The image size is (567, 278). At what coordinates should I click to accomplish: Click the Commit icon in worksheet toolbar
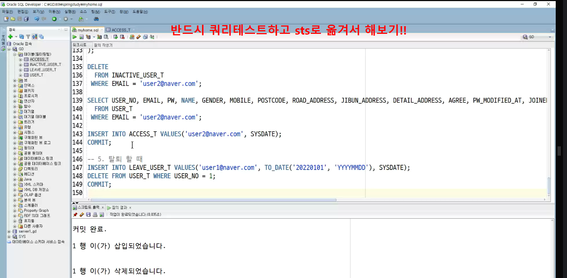coord(115,37)
